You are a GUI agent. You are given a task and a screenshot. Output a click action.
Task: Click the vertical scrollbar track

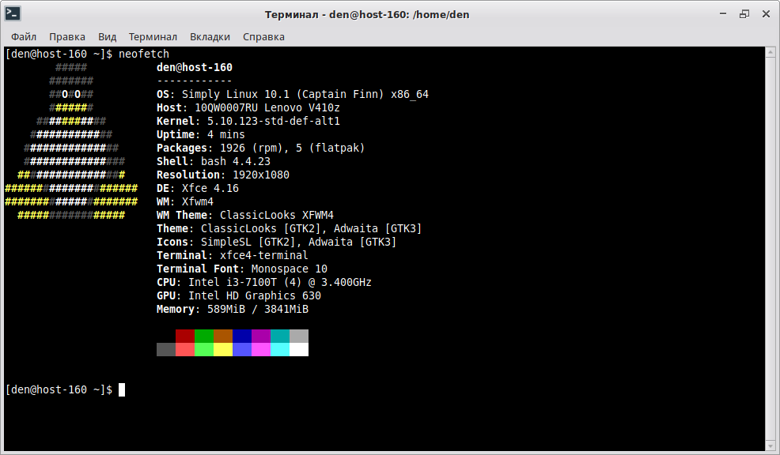[x=771, y=248]
